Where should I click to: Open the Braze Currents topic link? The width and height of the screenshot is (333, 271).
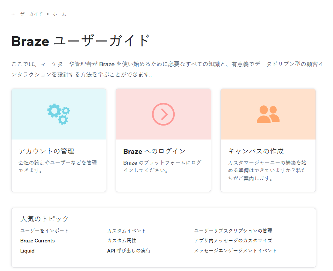click(37, 241)
